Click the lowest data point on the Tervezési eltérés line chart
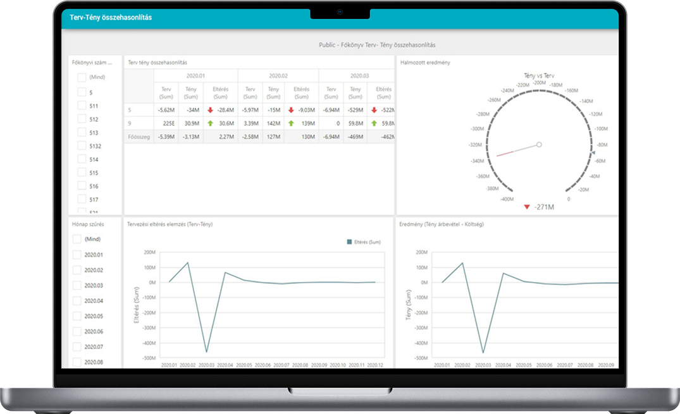The height and width of the screenshot is (414, 680). click(x=206, y=351)
